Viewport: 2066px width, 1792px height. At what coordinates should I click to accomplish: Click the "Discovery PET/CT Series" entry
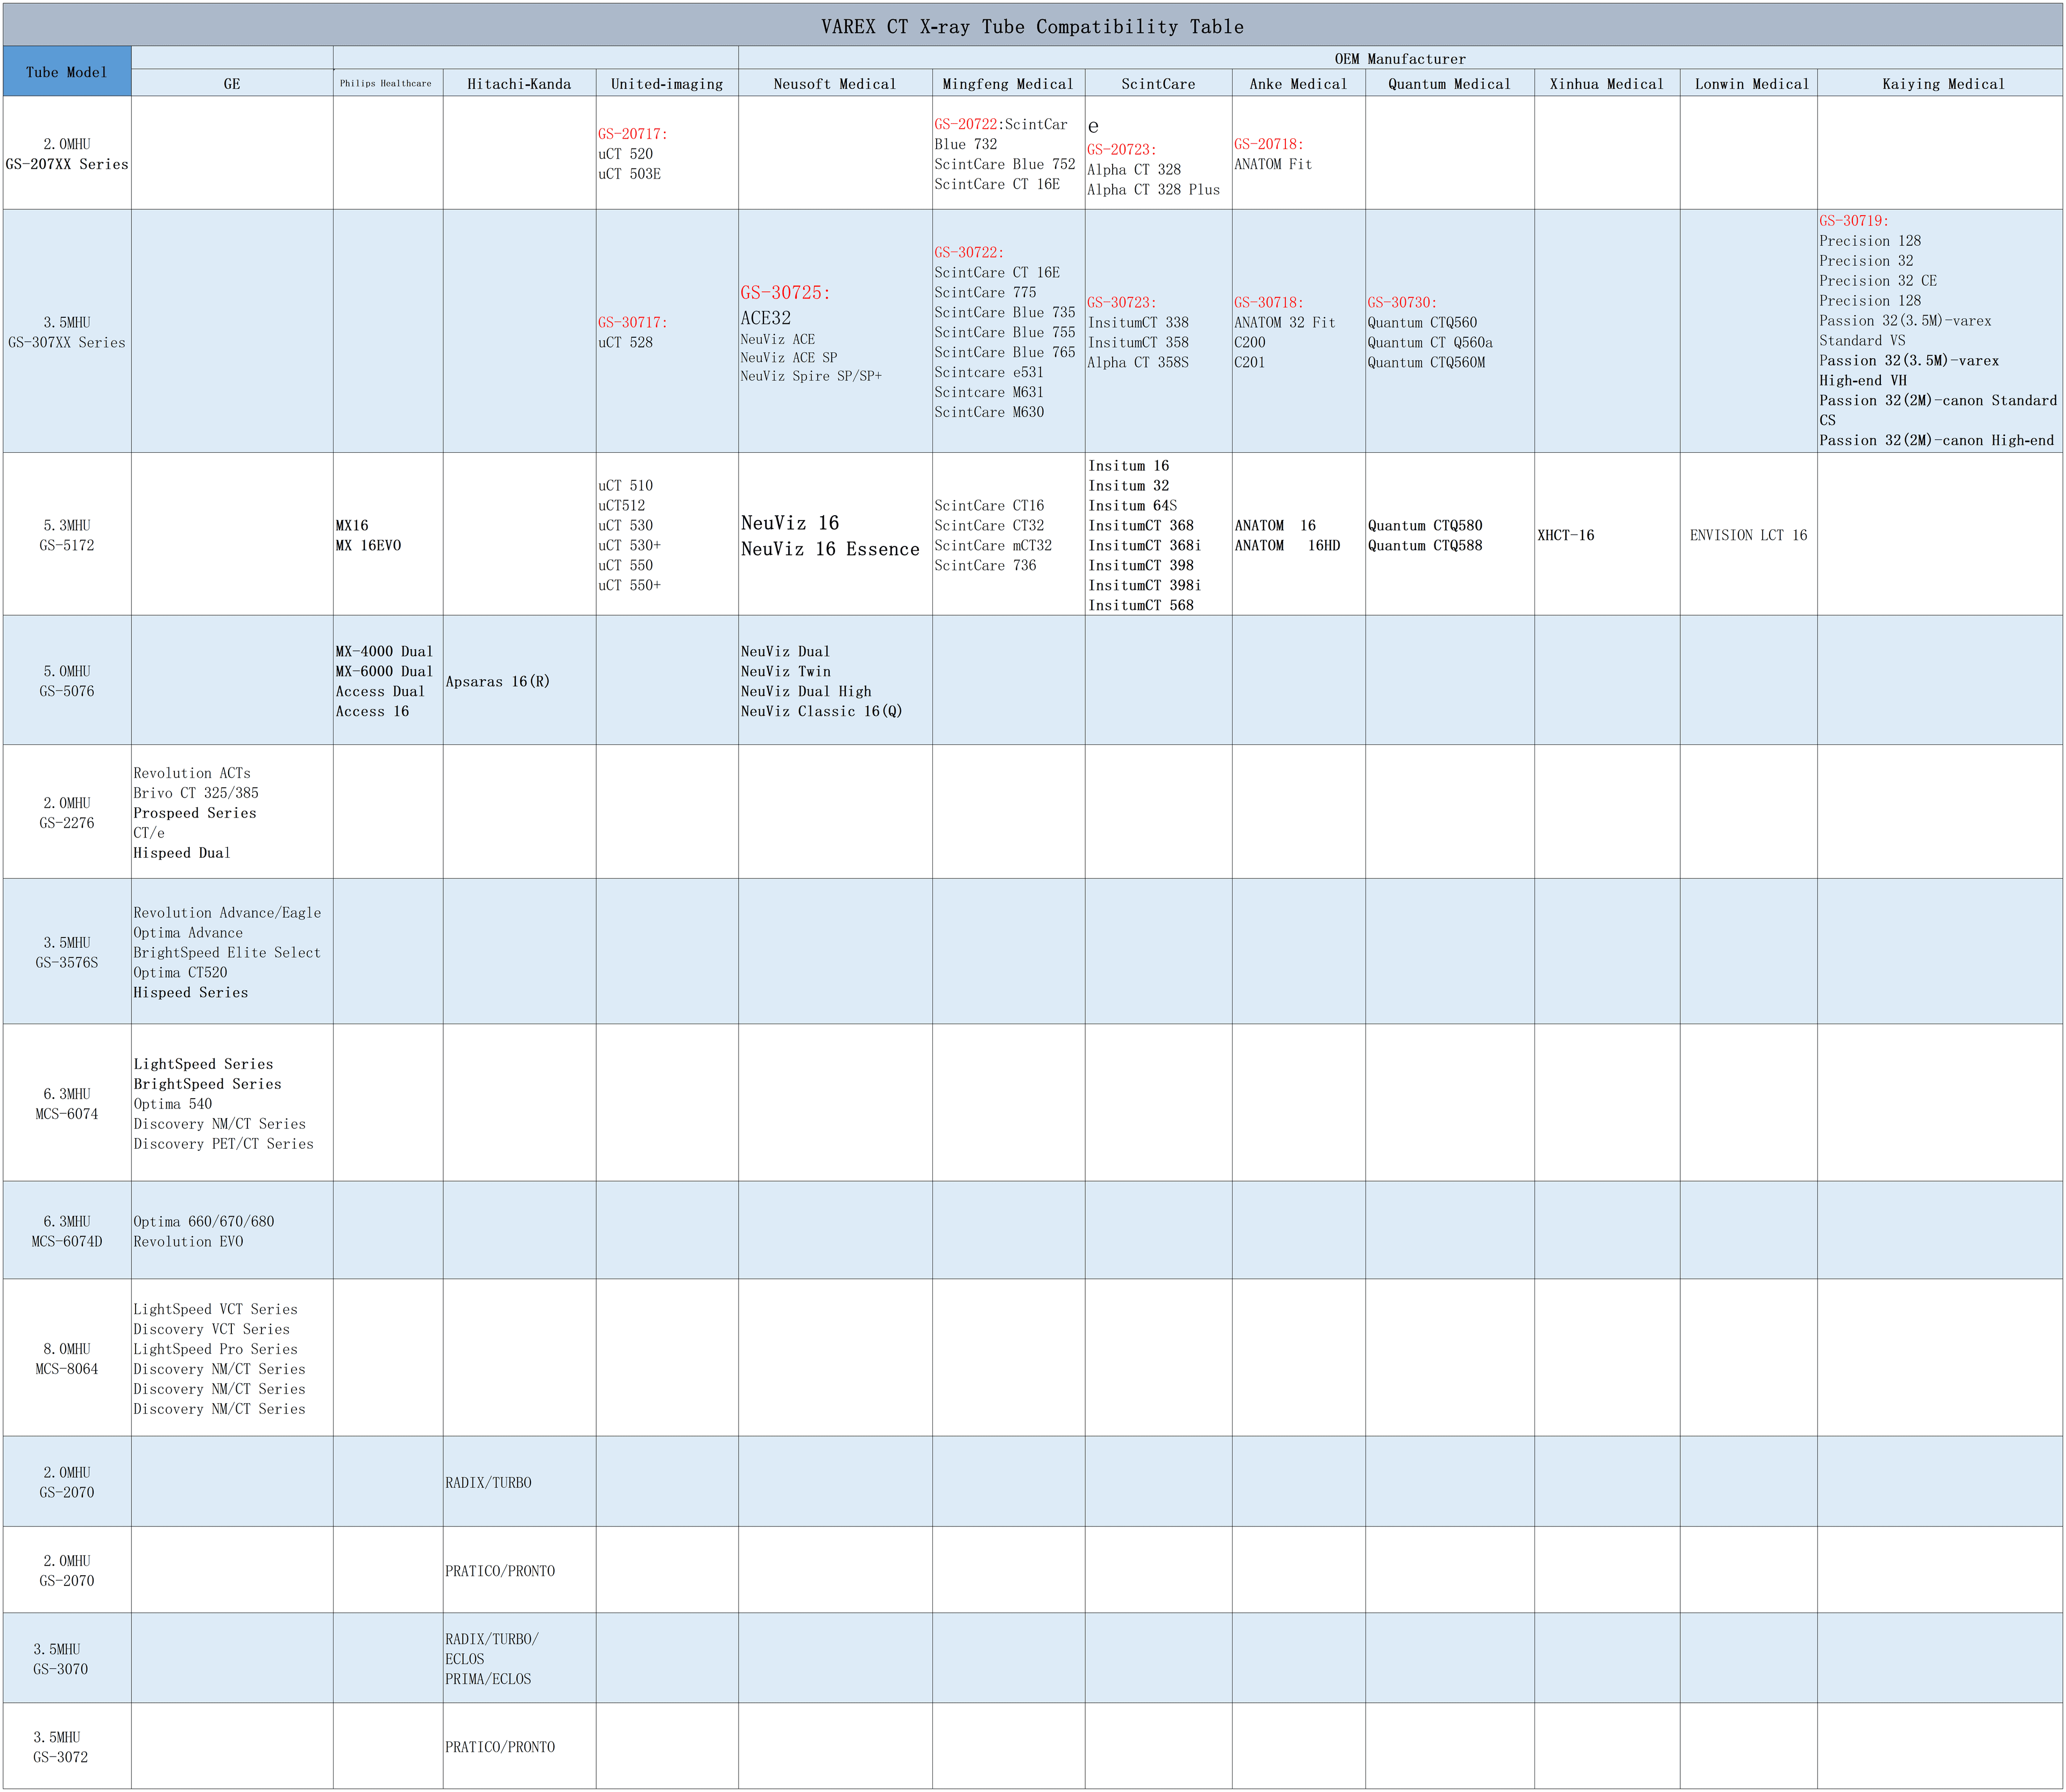pyautogui.click(x=223, y=1144)
